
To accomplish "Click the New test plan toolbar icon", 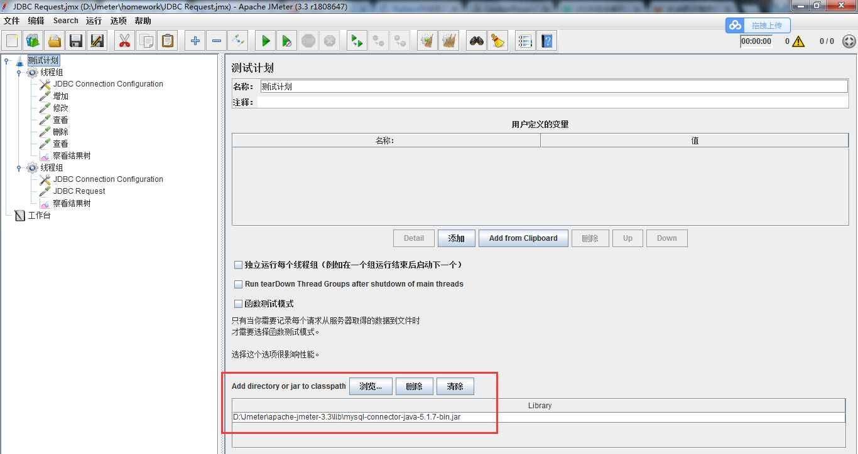I will coord(12,41).
